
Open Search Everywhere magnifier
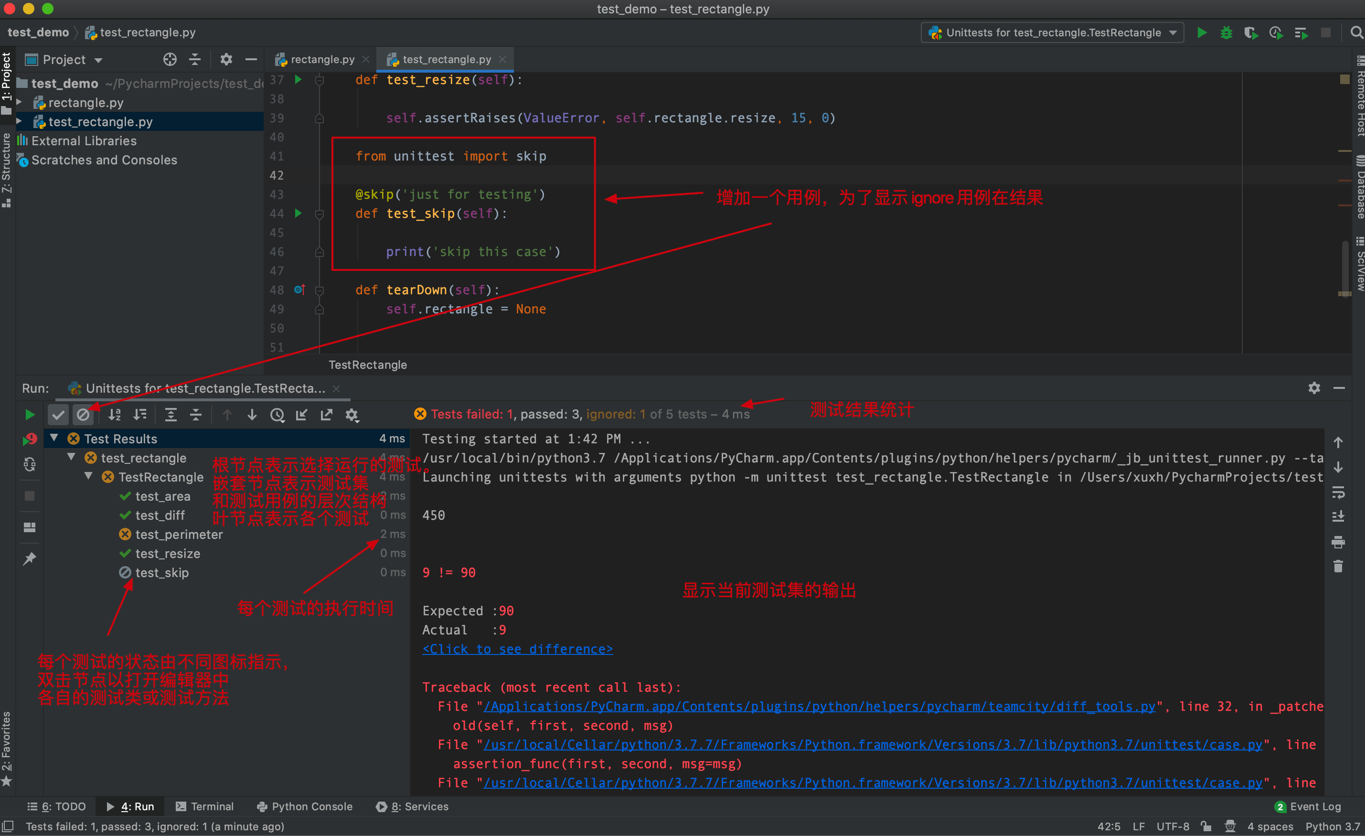(1356, 32)
